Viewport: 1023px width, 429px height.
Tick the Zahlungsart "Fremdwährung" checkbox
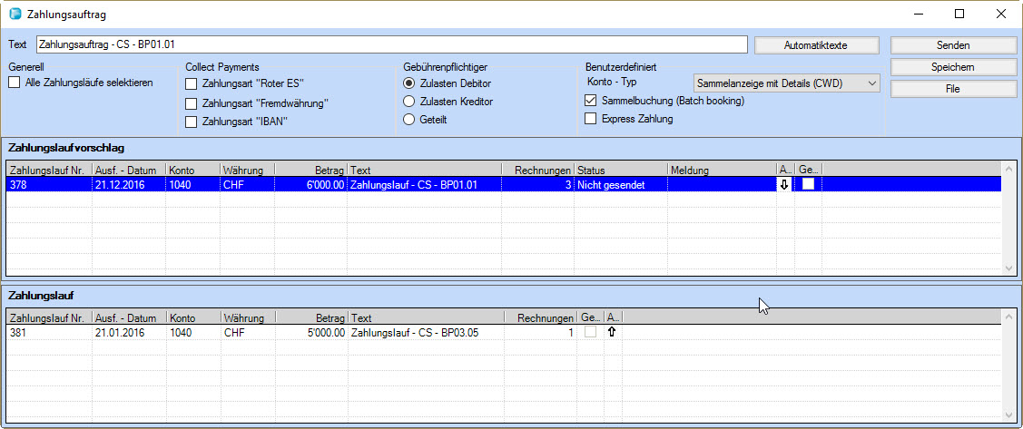point(191,103)
